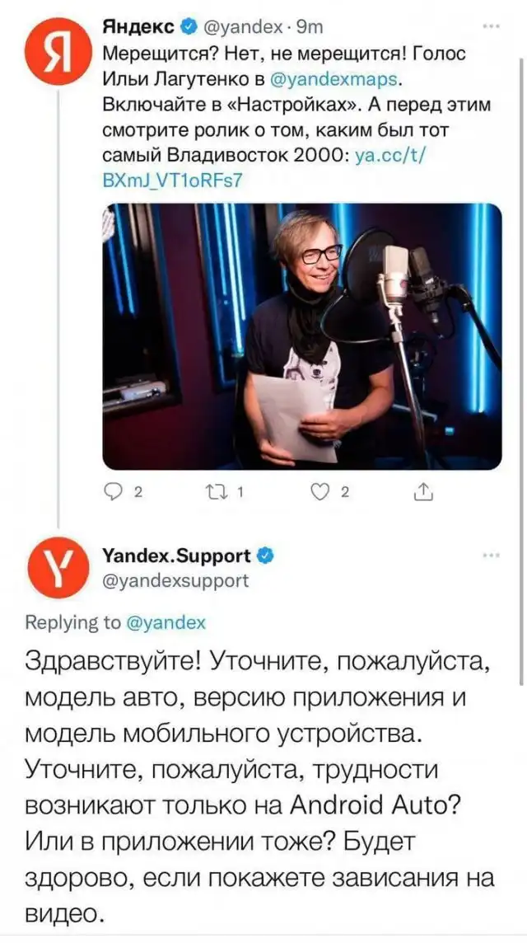The image size is (527, 943).
Task: Open the Yandex.Support account name
Action: pos(177,556)
